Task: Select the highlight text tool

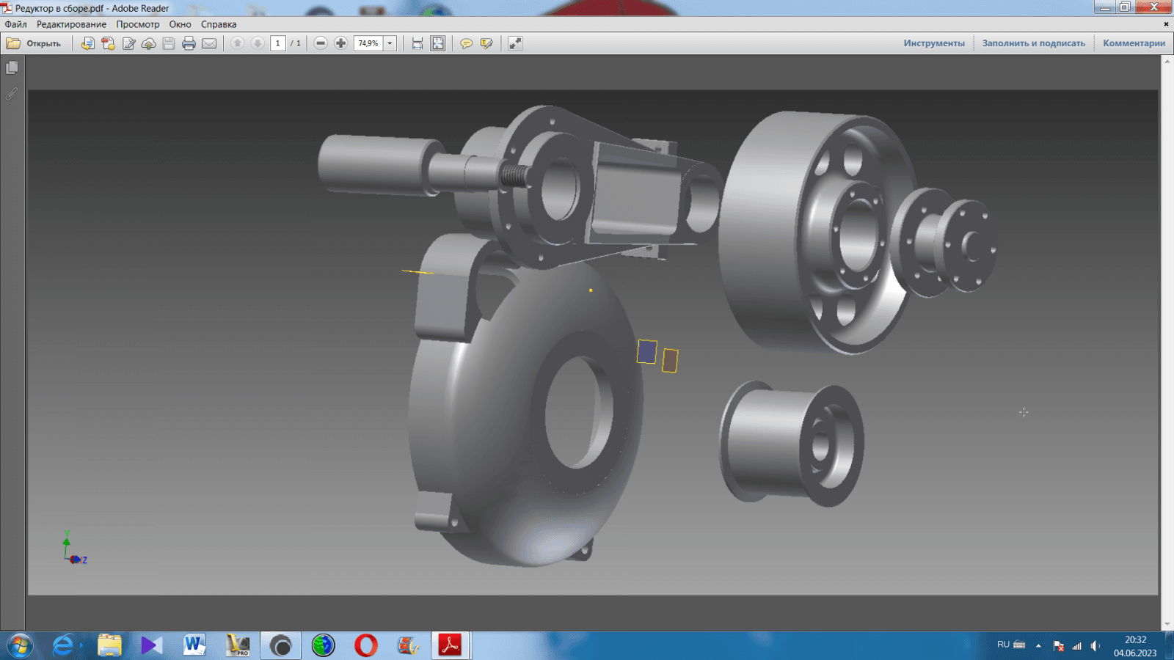Action: click(486, 43)
